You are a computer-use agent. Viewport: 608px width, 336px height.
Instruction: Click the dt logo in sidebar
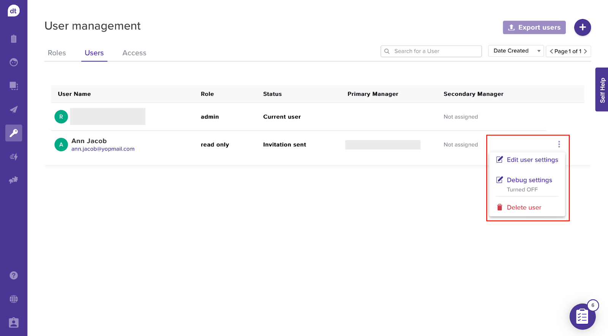coord(13,11)
